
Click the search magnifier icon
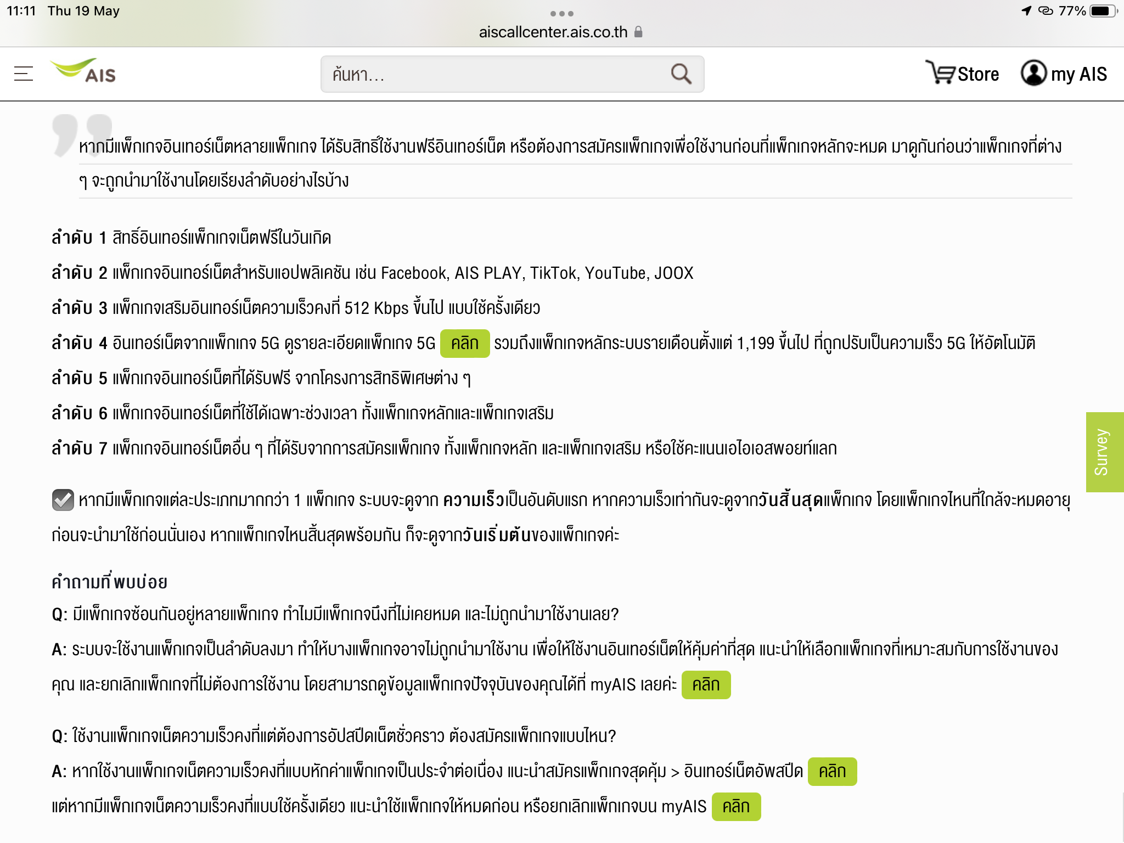coord(681,74)
